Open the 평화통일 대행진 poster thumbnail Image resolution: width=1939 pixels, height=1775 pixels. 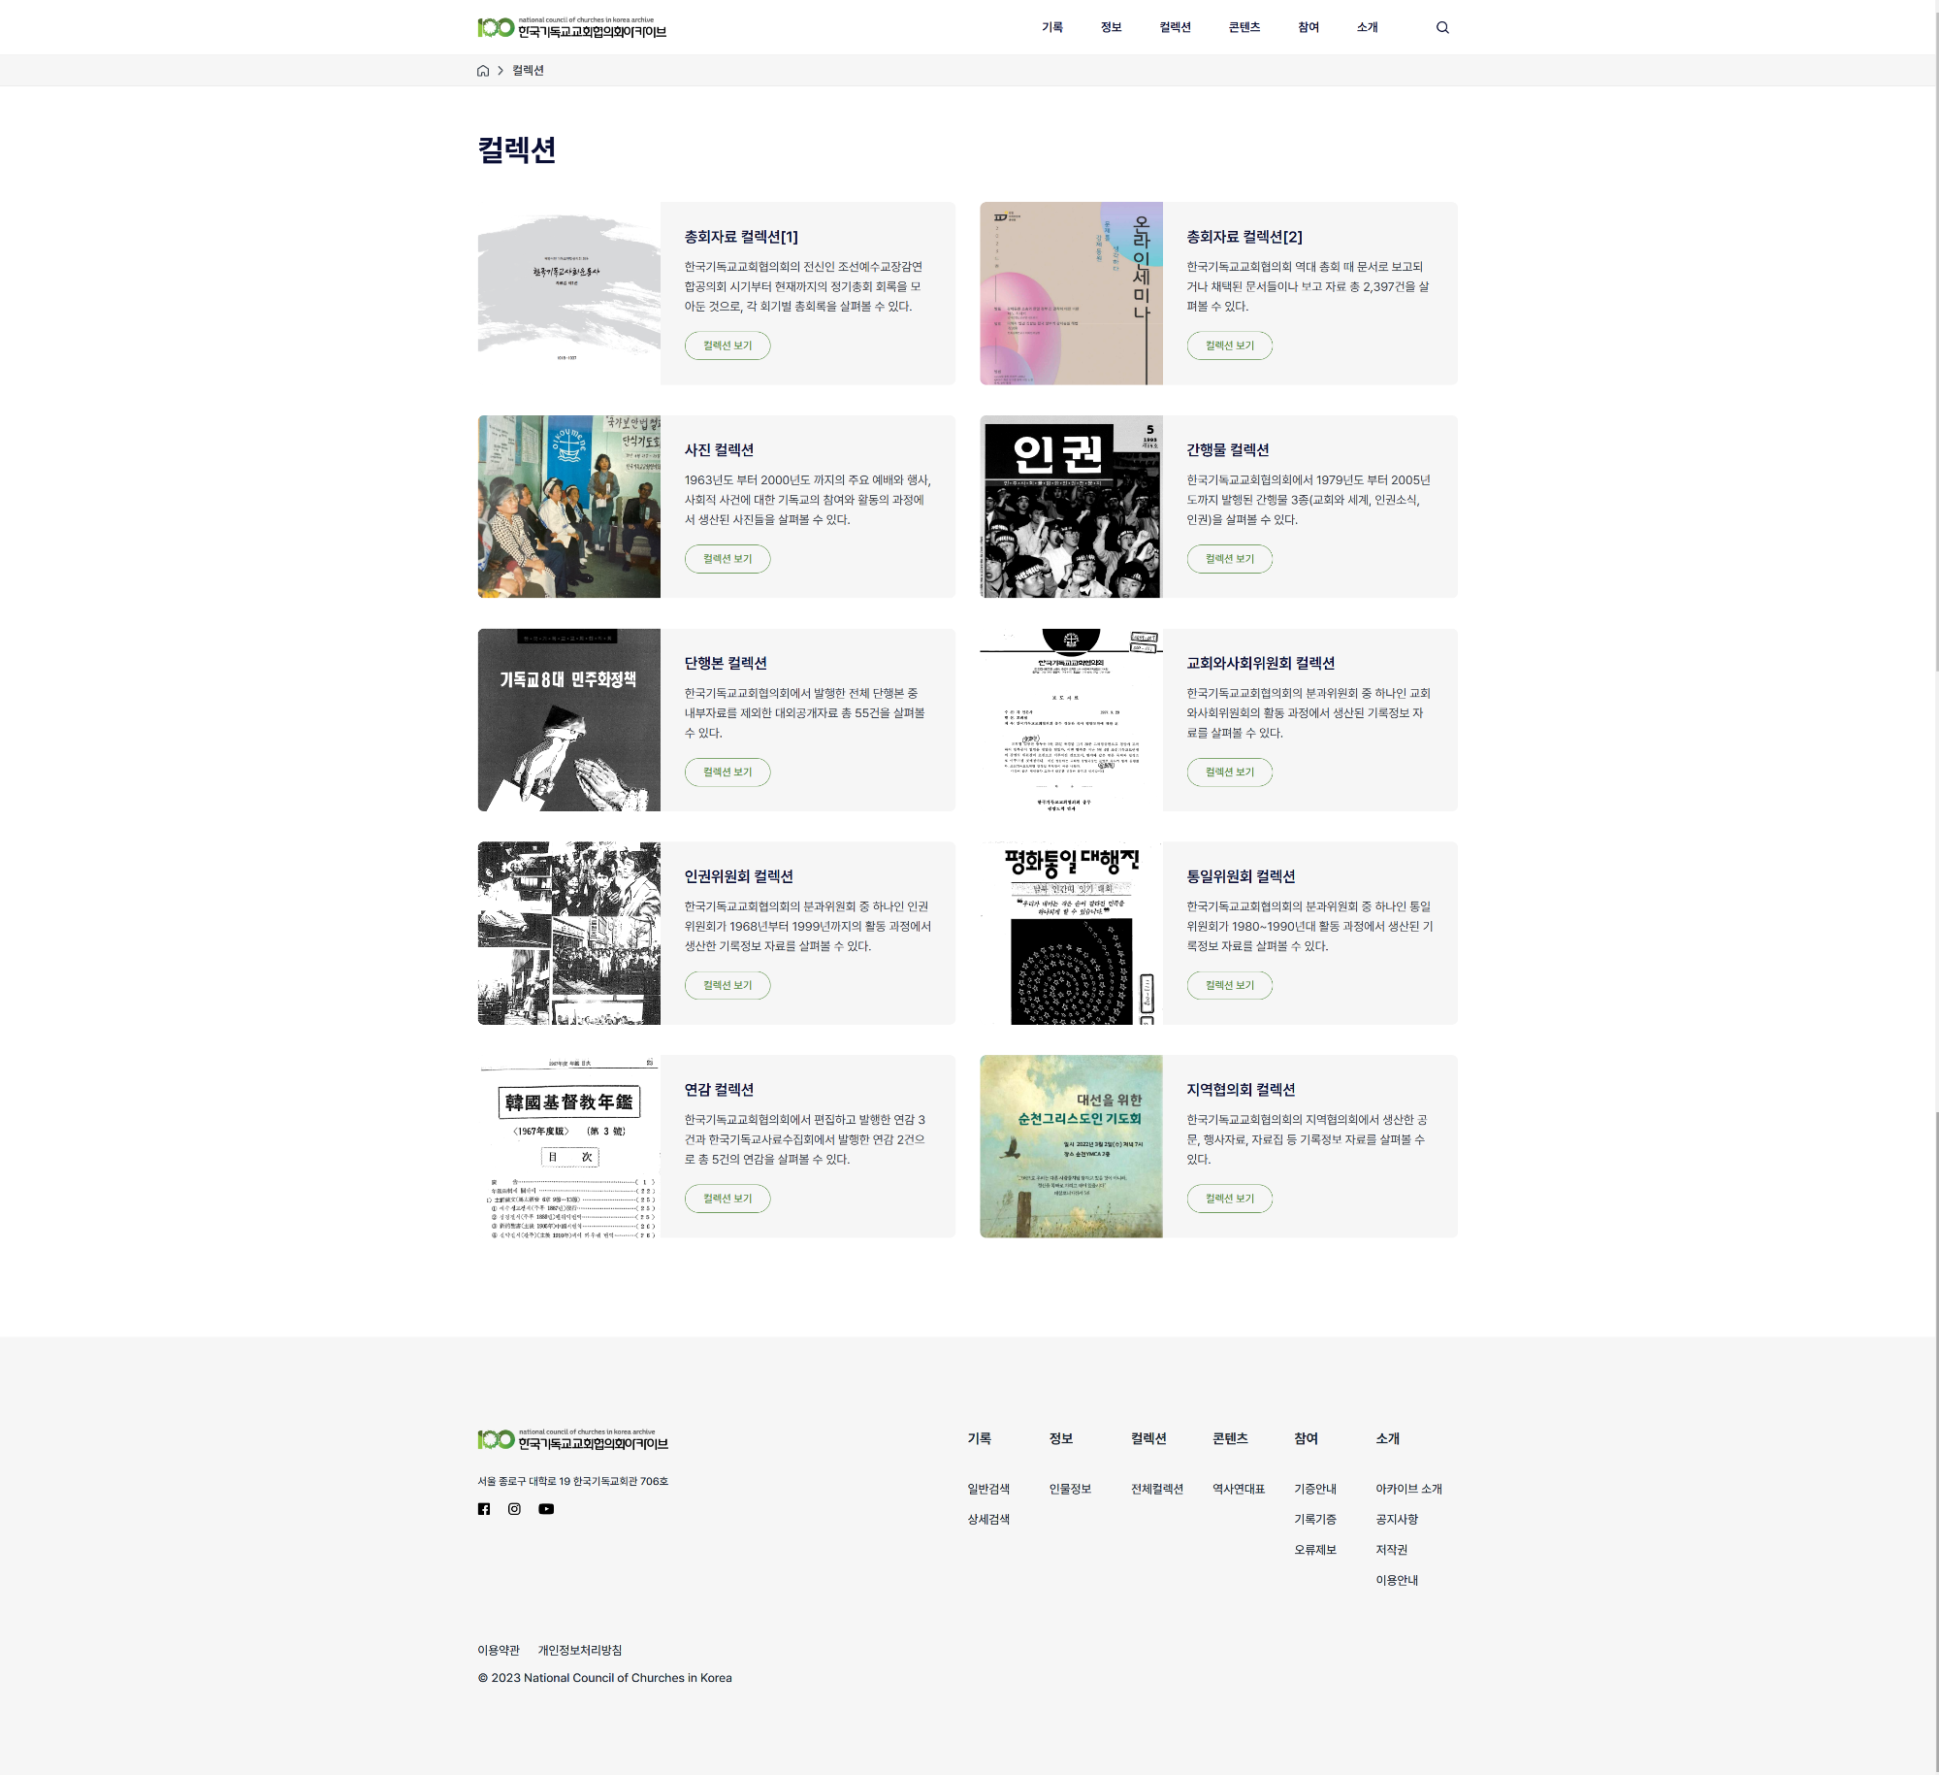point(1071,933)
